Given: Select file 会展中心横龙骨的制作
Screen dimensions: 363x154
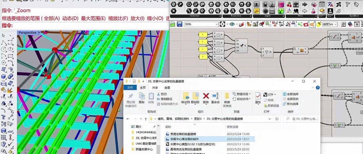Looking at the screenshot, I should pyautogui.click(x=210, y=139).
